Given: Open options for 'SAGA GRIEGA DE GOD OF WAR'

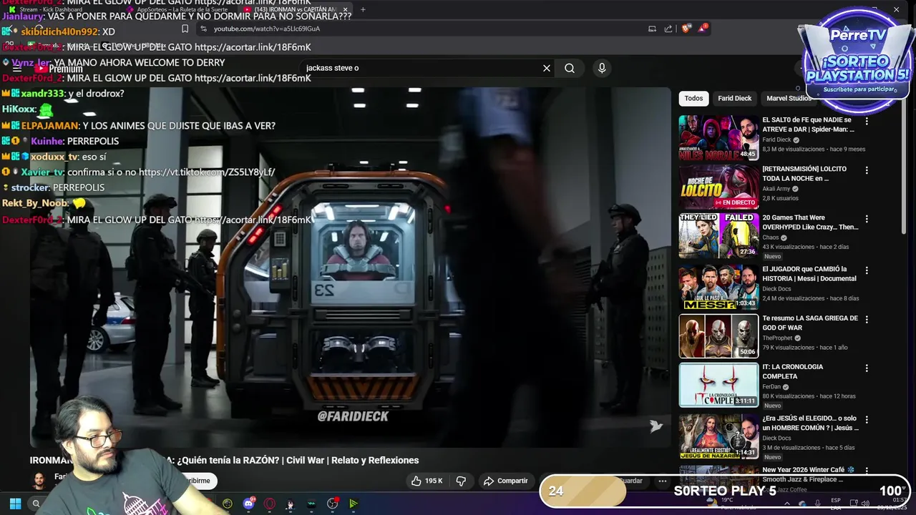Looking at the screenshot, I should pos(867,319).
